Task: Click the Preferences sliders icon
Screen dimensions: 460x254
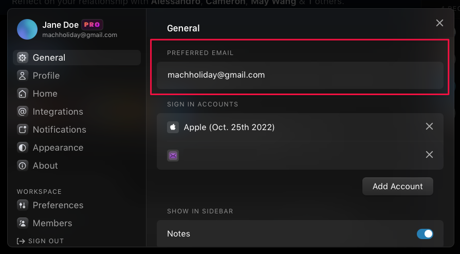Action: tap(22, 205)
